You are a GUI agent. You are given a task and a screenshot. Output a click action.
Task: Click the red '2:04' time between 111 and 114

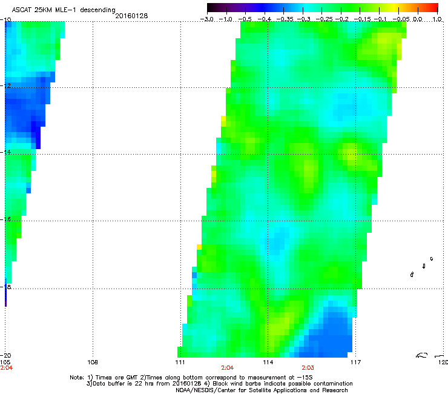click(228, 368)
